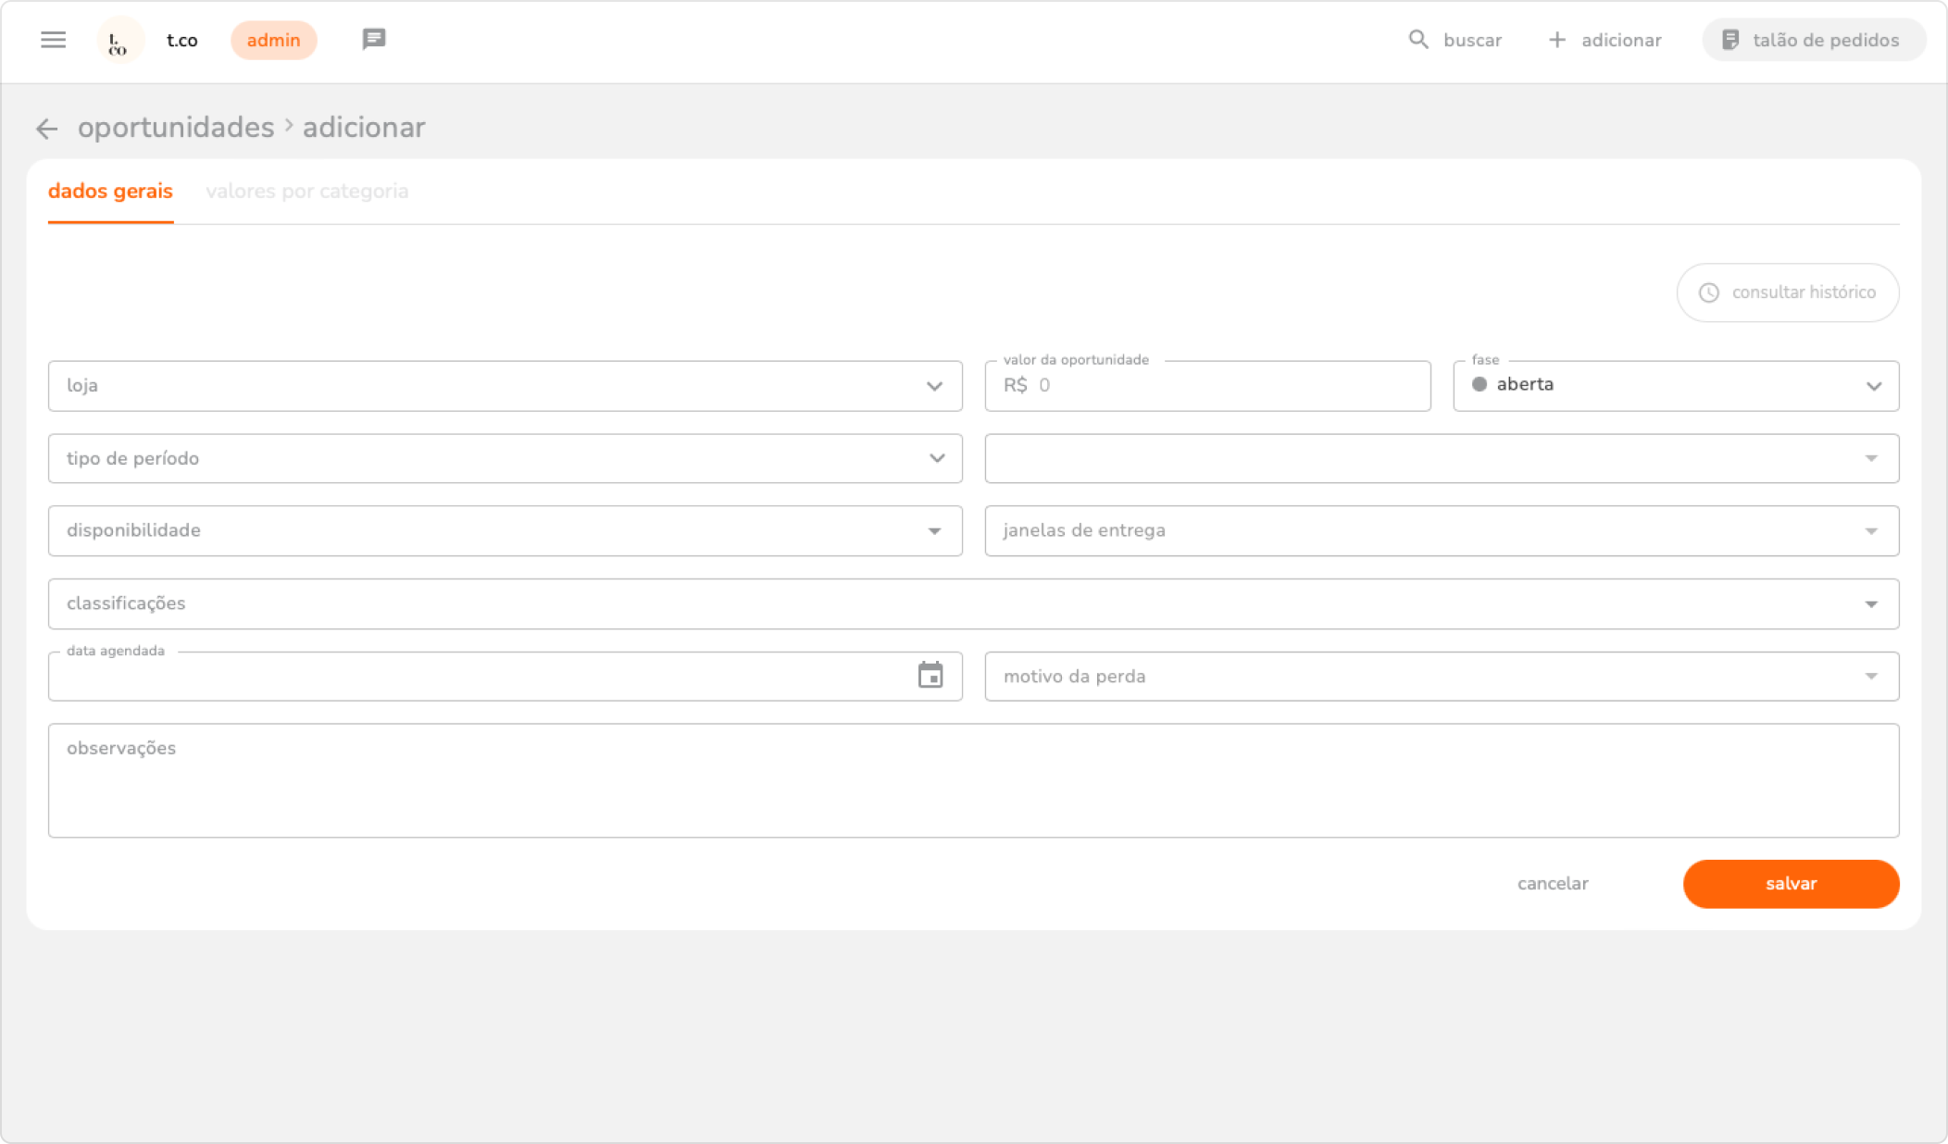Switch to valores por categoria tab
The image size is (1948, 1144).
tap(306, 192)
